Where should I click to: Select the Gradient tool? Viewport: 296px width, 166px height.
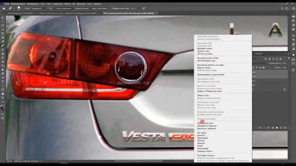pos(3,65)
